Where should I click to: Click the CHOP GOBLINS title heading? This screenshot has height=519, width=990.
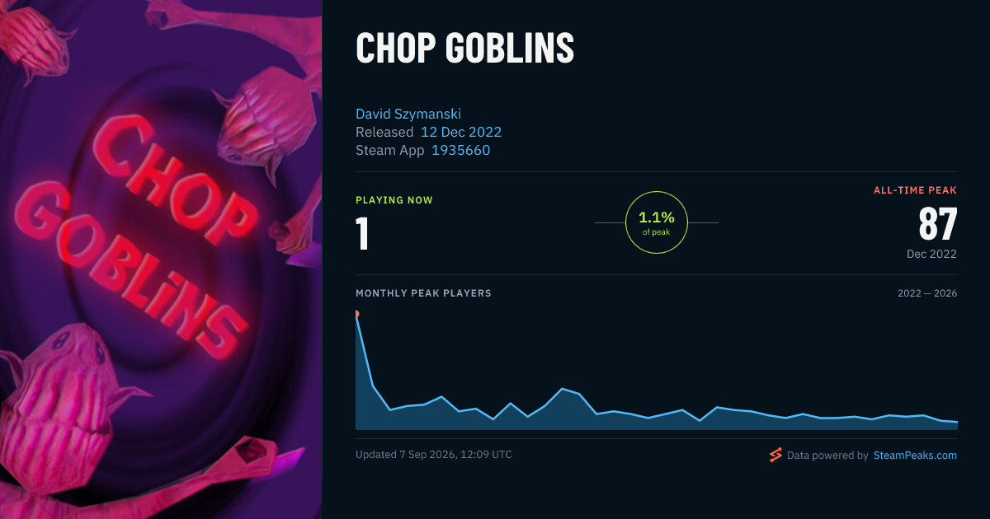click(x=464, y=49)
